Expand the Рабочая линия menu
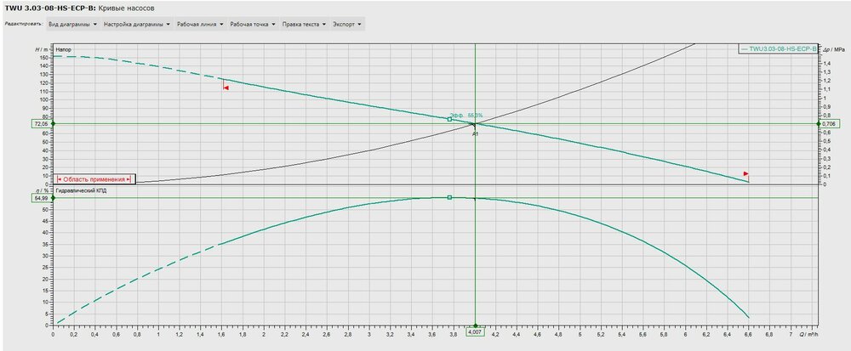Image resolution: width=851 pixels, height=351 pixels. tap(200, 25)
